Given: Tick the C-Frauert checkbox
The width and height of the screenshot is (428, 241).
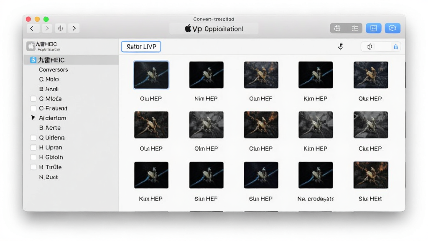Looking at the screenshot, I should click(33, 108).
